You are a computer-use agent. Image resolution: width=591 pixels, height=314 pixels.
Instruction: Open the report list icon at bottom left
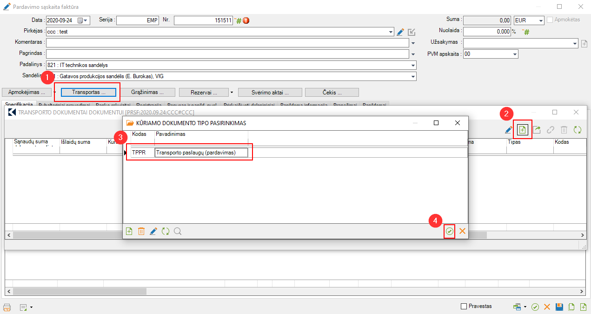(23, 307)
